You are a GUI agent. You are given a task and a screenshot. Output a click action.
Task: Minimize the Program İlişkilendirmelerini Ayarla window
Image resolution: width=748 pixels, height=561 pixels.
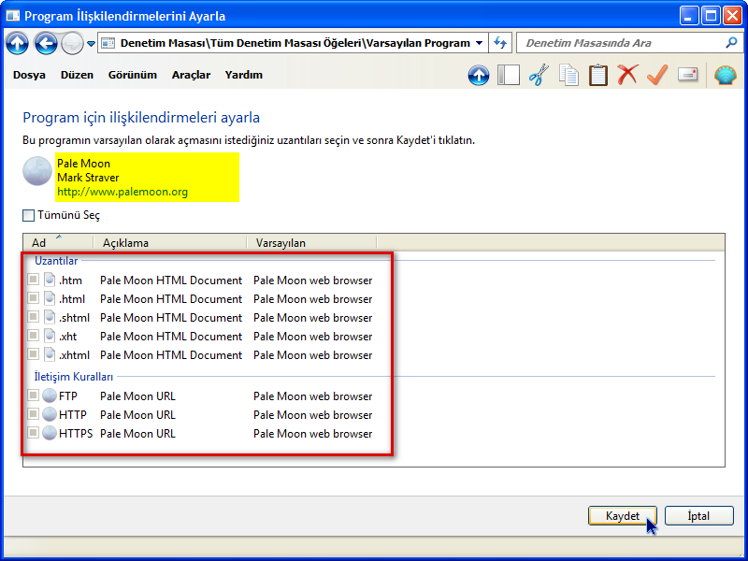688,16
